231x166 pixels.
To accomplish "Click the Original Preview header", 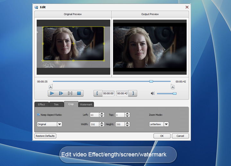I will (x=73, y=14).
